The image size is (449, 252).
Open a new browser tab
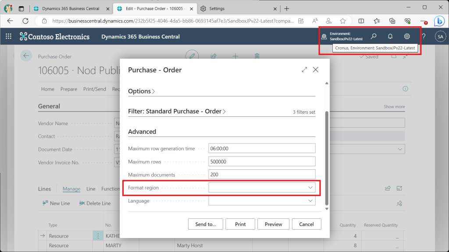[x=286, y=9]
